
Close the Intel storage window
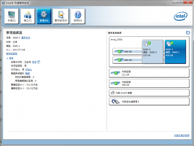click(x=188, y=2)
